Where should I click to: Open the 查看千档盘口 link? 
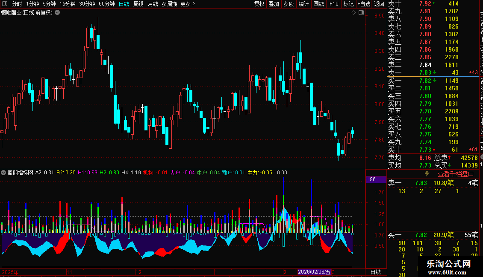click(x=456, y=174)
